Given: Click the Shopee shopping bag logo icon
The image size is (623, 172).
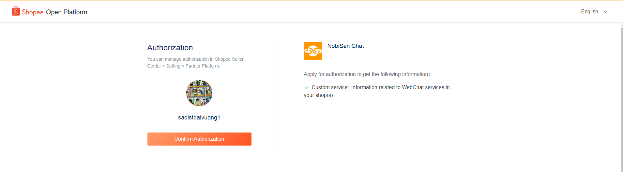Looking at the screenshot, I should [x=16, y=11].
